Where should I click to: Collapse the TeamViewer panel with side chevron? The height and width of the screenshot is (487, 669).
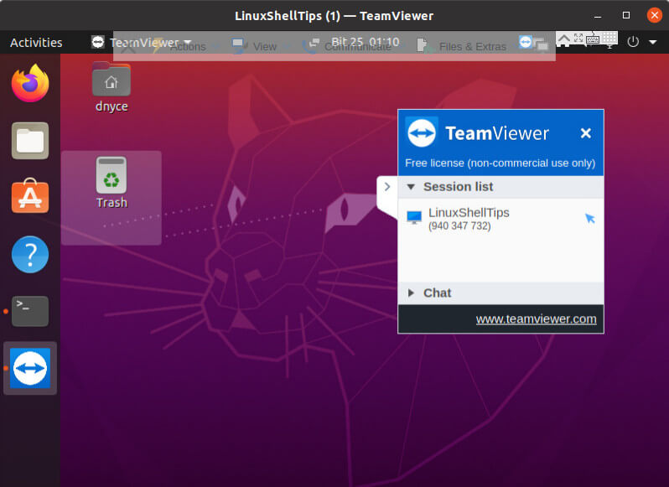point(387,187)
